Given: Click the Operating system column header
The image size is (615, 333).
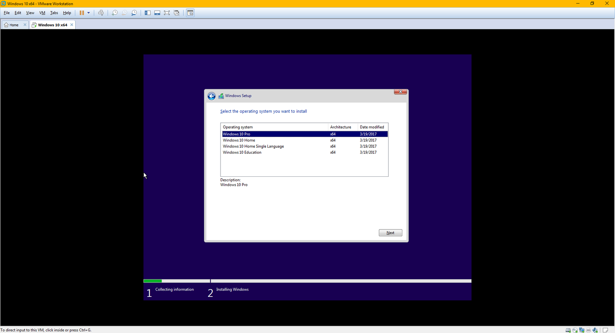Looking at the screenshot, I should click(x=274, y=127).
